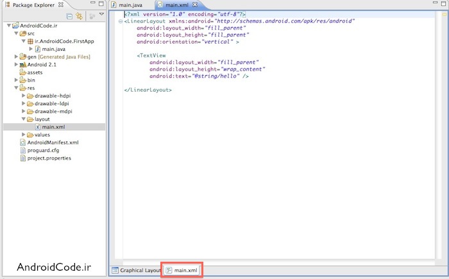
Task: Open the Package Explorer view menu arrow
Action: click(x=101, y=15)
